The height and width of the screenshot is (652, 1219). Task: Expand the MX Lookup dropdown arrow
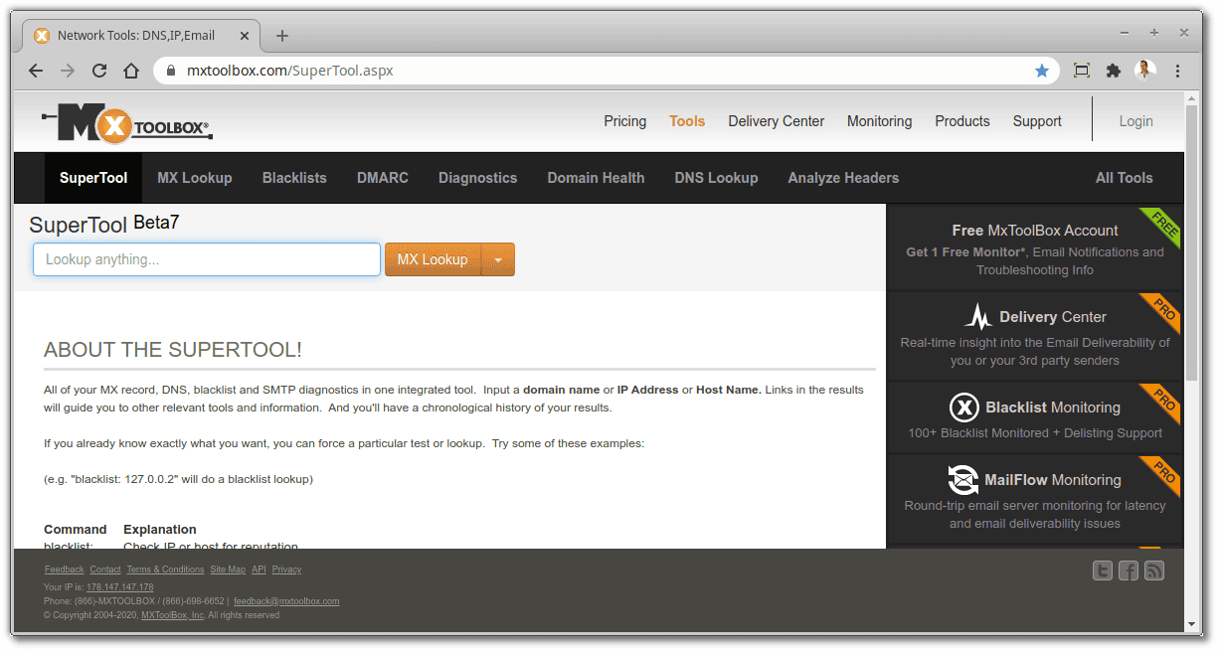[498, 259]
